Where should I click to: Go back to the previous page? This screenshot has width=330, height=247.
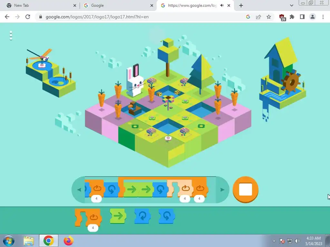tap(7, 17)
